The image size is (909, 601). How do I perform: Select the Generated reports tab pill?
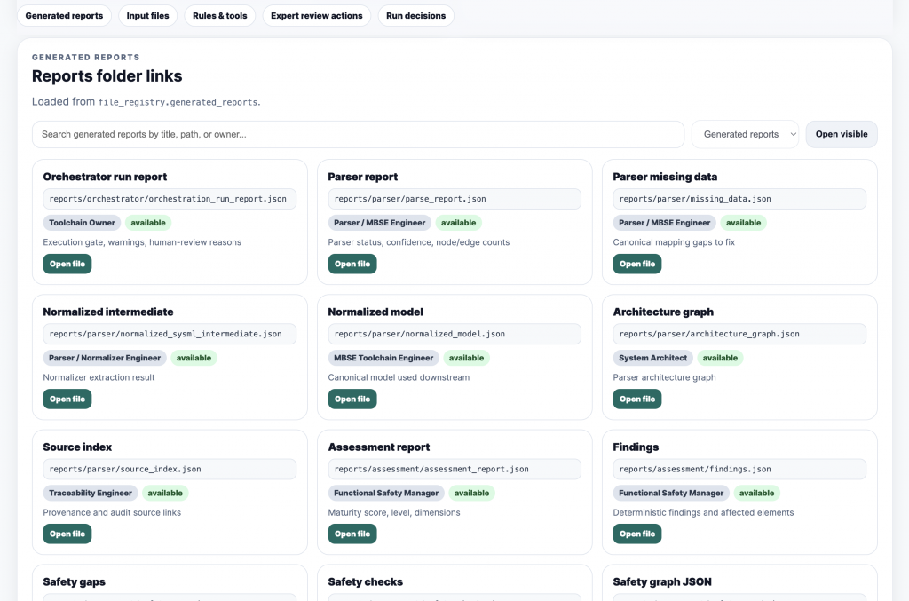[64, 16]
